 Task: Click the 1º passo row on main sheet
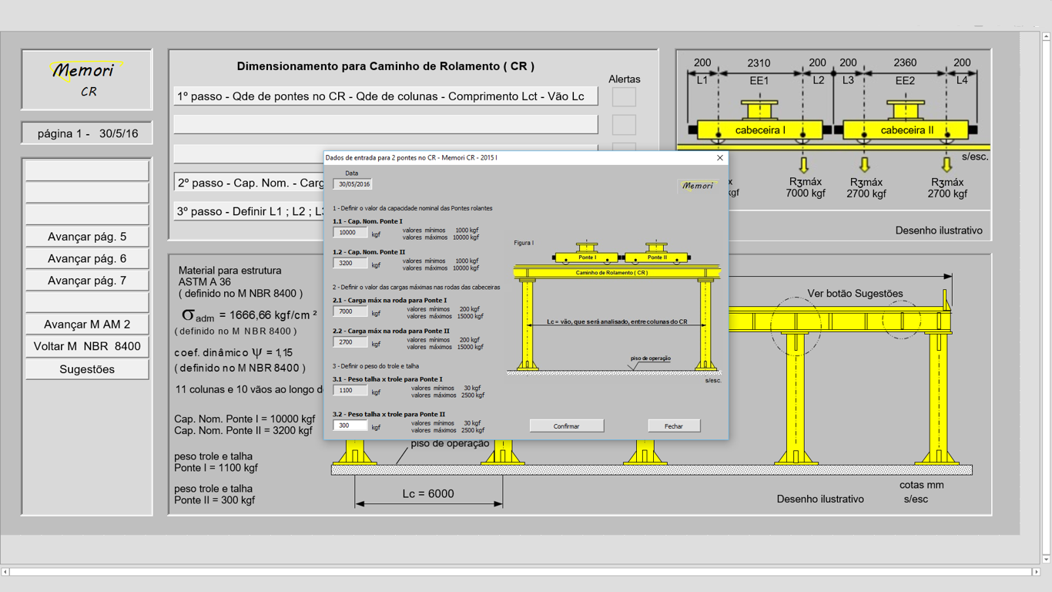pyautogui.click(x=386, y=96)
